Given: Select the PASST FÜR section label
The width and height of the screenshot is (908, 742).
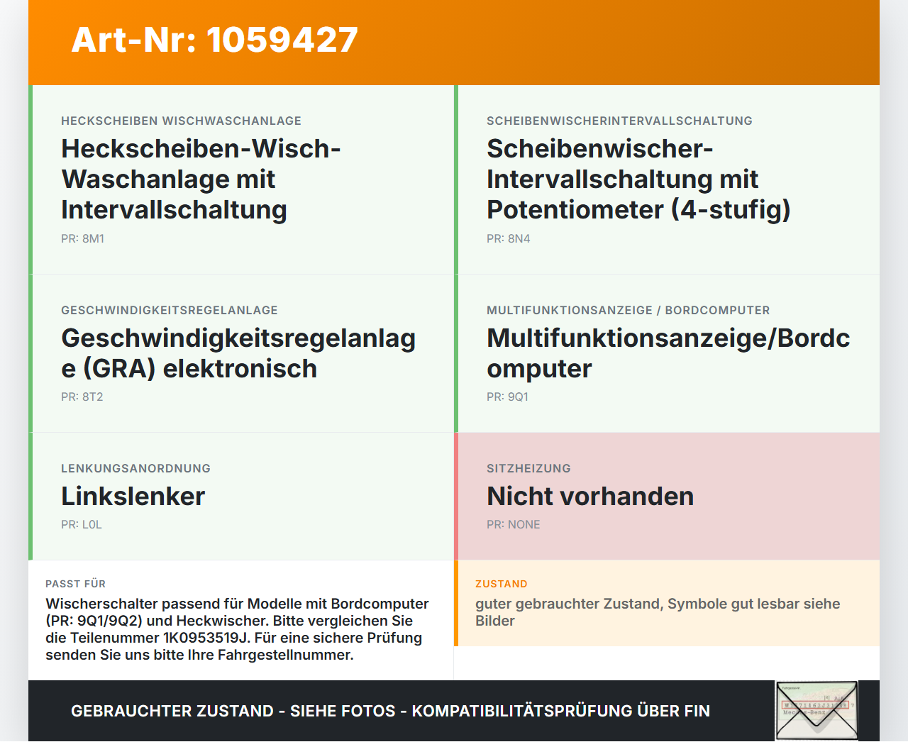Looking at the screenshot, I should coord(75,584).
